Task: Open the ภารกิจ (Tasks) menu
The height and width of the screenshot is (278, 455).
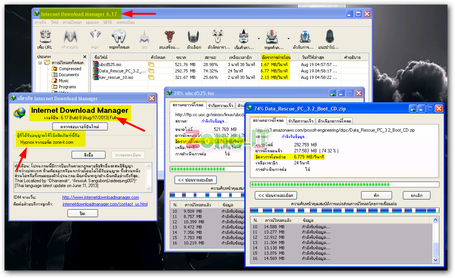Action: click(x=41, y=23)
